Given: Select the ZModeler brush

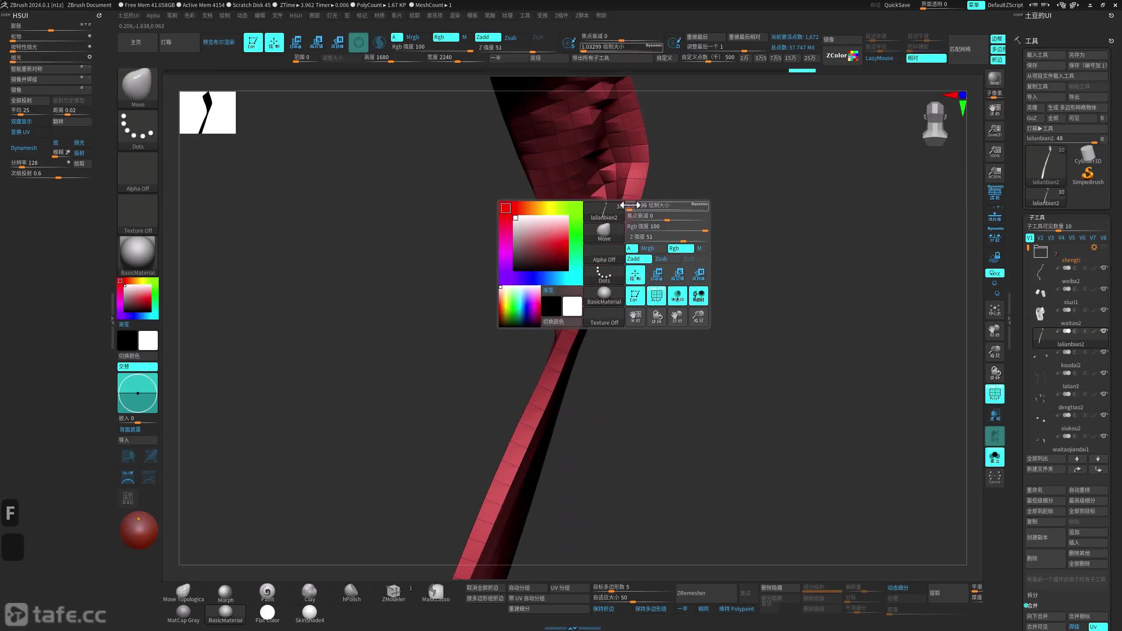Looking at the screenshot, I should pos(394,593).
